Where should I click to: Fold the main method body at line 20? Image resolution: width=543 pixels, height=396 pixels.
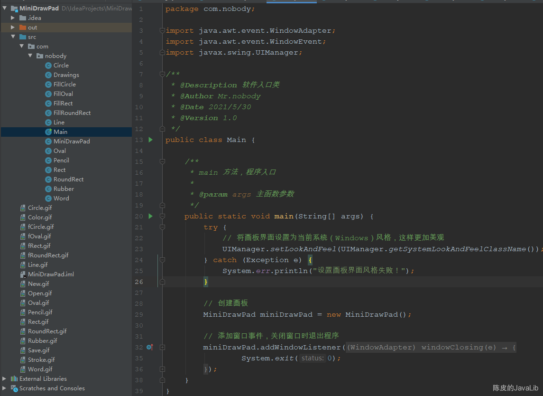tap(162, 216)
